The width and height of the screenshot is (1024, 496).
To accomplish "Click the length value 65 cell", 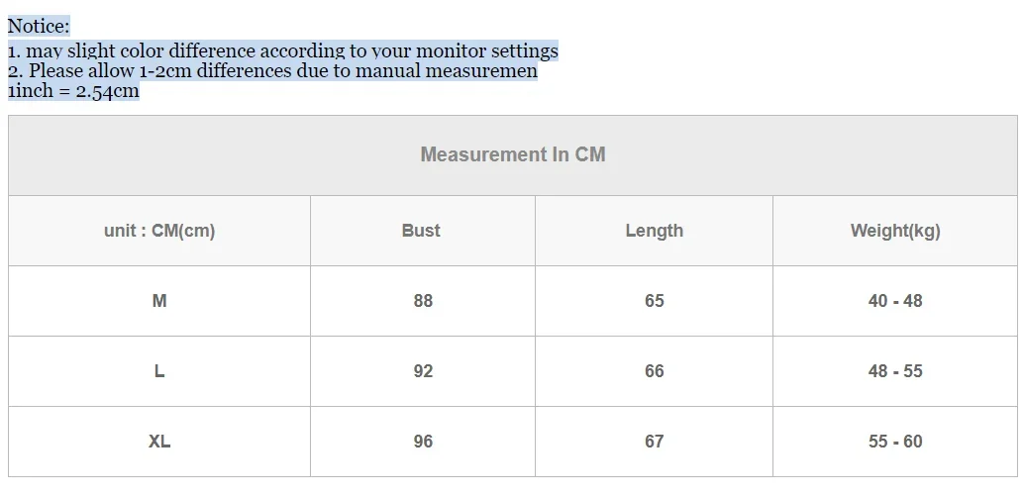I will (654, 301).
